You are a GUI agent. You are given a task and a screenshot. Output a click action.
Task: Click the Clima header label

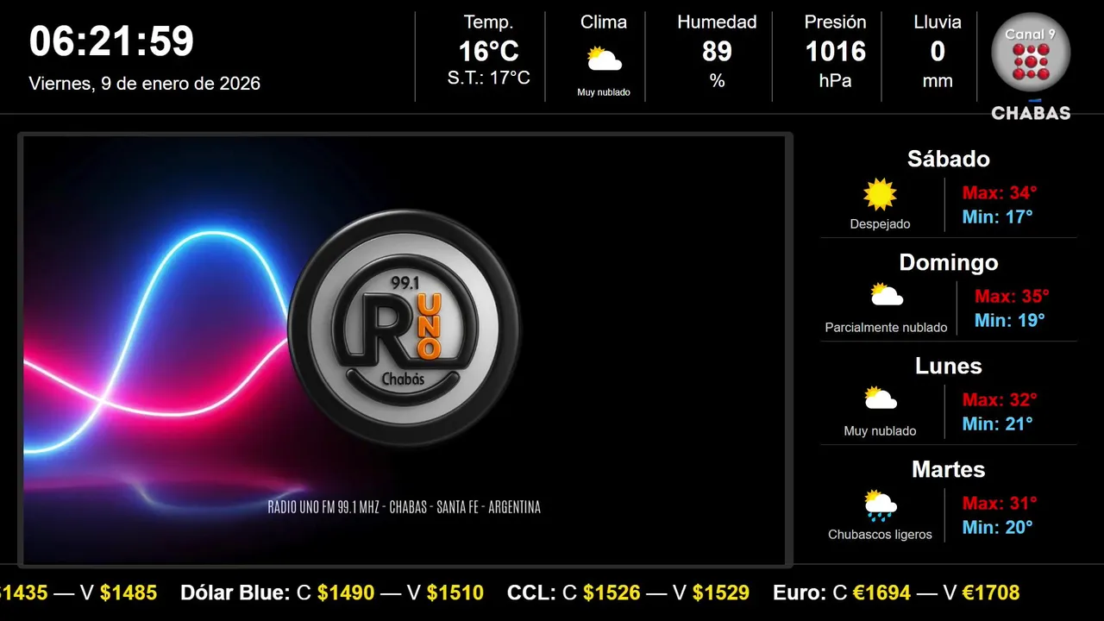[x=604, y=22]
